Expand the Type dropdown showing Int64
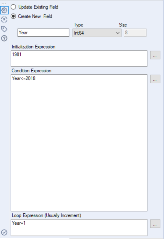The height and width of the screenshot is (239, 164). click(x=97, y=33)
